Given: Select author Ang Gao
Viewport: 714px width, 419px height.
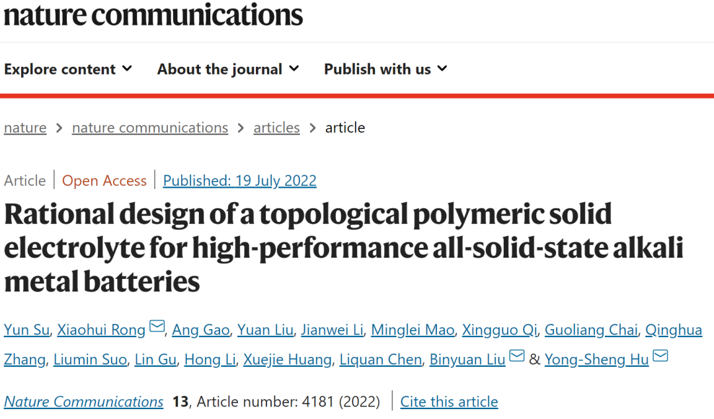Looking at the screenshot, I should point(200,330).
